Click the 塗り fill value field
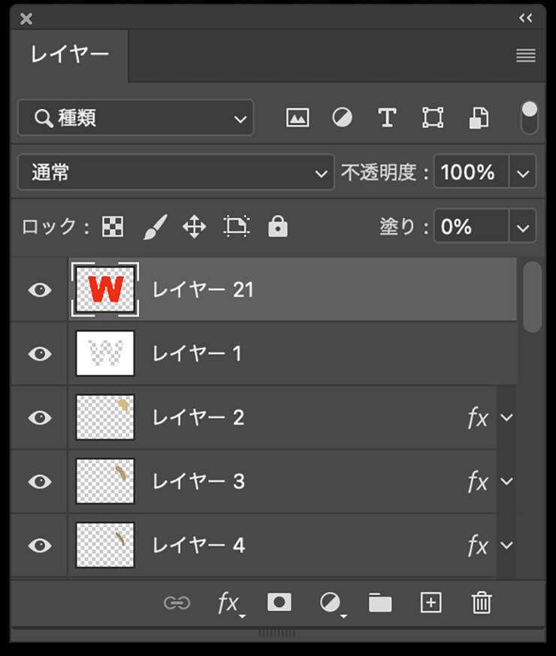 [x=470, y=226]
